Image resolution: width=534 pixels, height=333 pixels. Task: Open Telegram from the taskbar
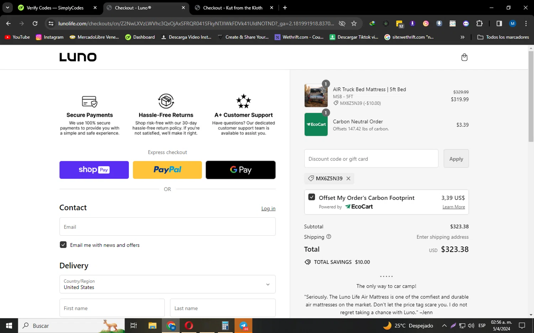(244, 326)
